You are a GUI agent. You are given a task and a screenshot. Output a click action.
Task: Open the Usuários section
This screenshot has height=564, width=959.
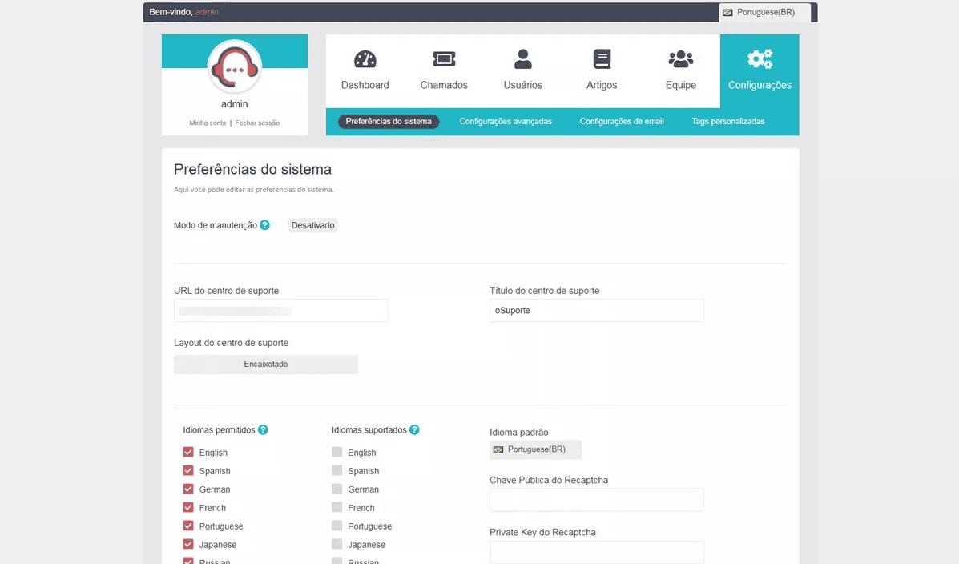pos(522,69)
